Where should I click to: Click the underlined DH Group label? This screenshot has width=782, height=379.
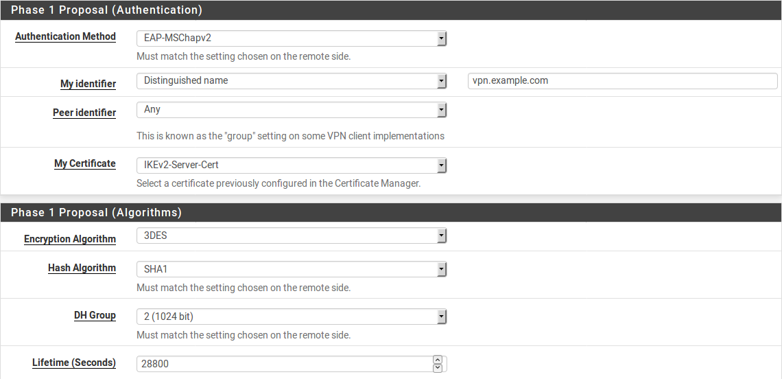pyautogui.click(x=95, y=315)
